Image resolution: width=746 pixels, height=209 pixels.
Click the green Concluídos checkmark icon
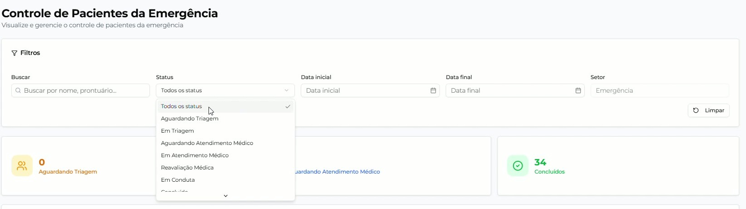[x=517, y=166]
